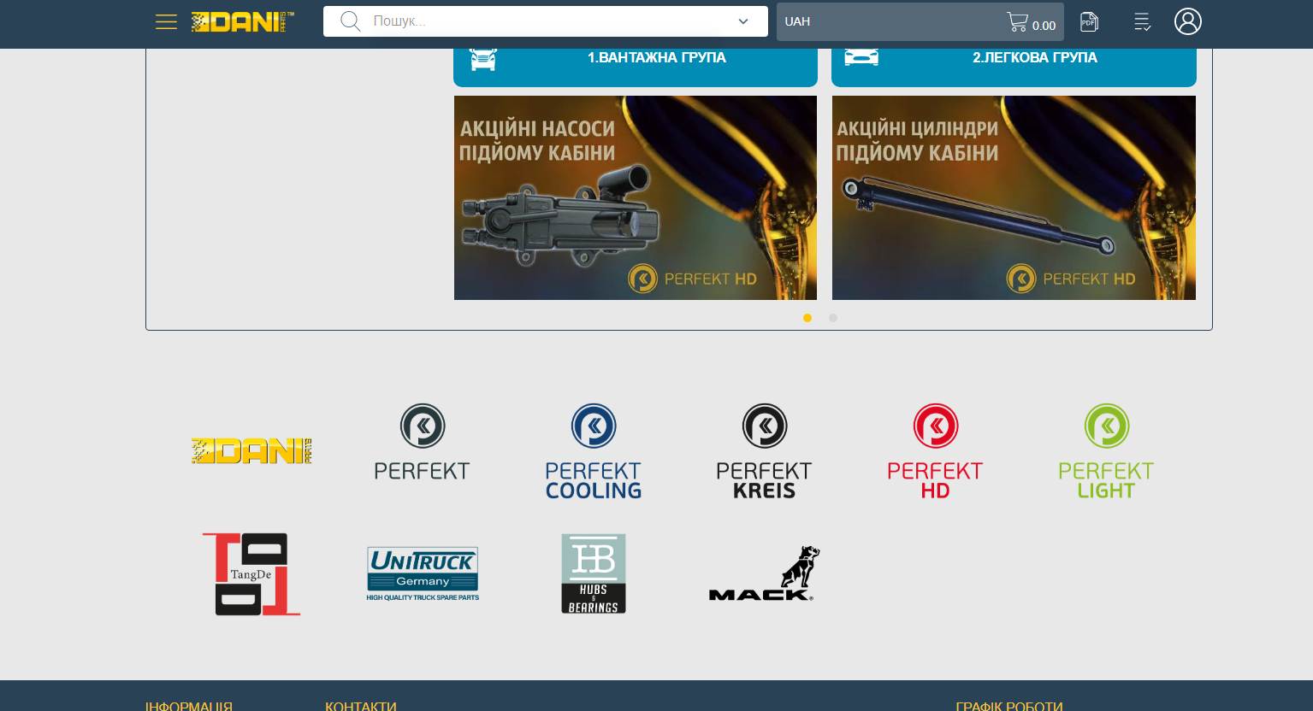
Task: Open the checklist orders icon
Action: pyautogui.click(x=1142, y=21)
